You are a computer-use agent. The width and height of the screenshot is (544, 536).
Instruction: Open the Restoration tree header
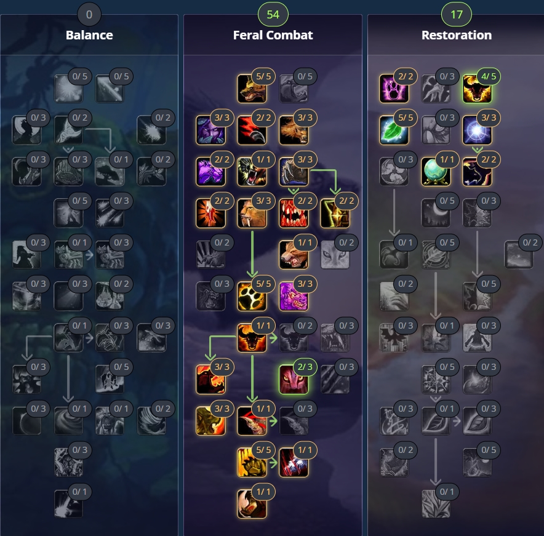point(457,35)
